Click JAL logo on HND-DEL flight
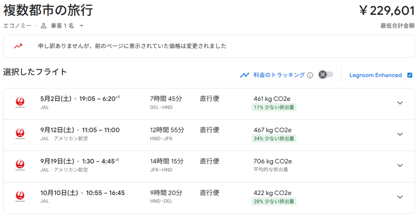The width and height of the screenshot is (419, 216). [x=20, y=197]
